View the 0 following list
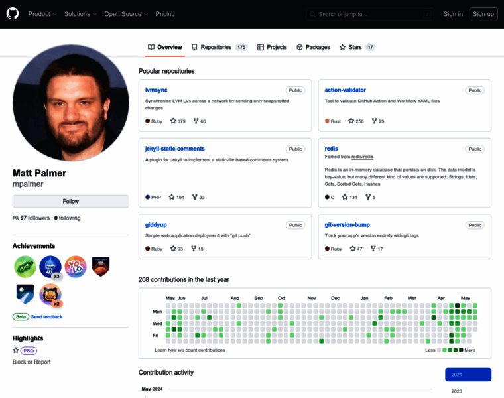Image resolution: width=504 pixels, height=398 pixels. [x=67, y=218]
